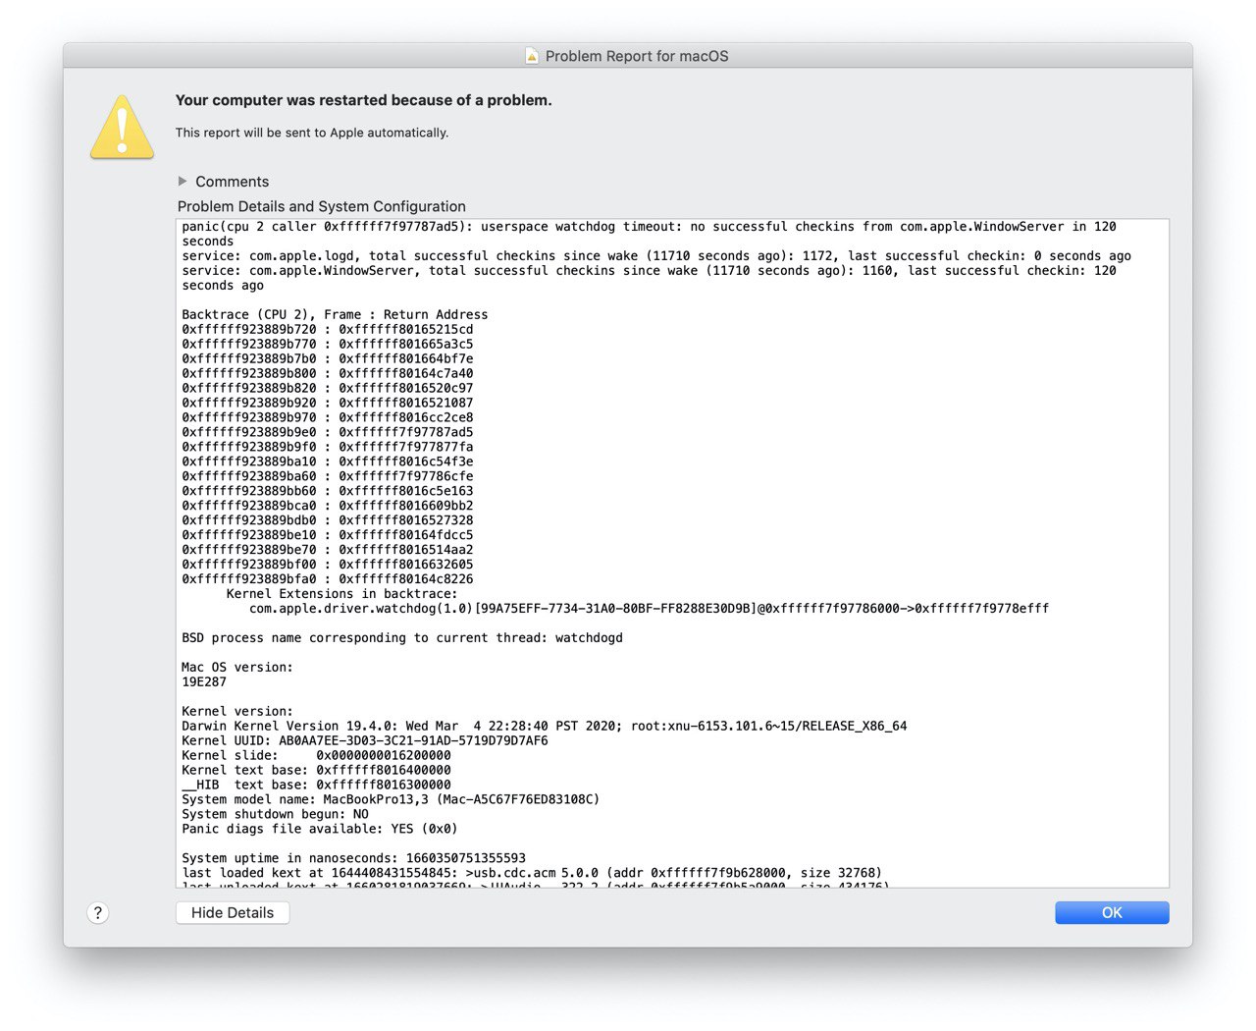The image size is (1256, 1031).
Task: Expand the Comments disclosure triangle
Action: pos(183,182)
